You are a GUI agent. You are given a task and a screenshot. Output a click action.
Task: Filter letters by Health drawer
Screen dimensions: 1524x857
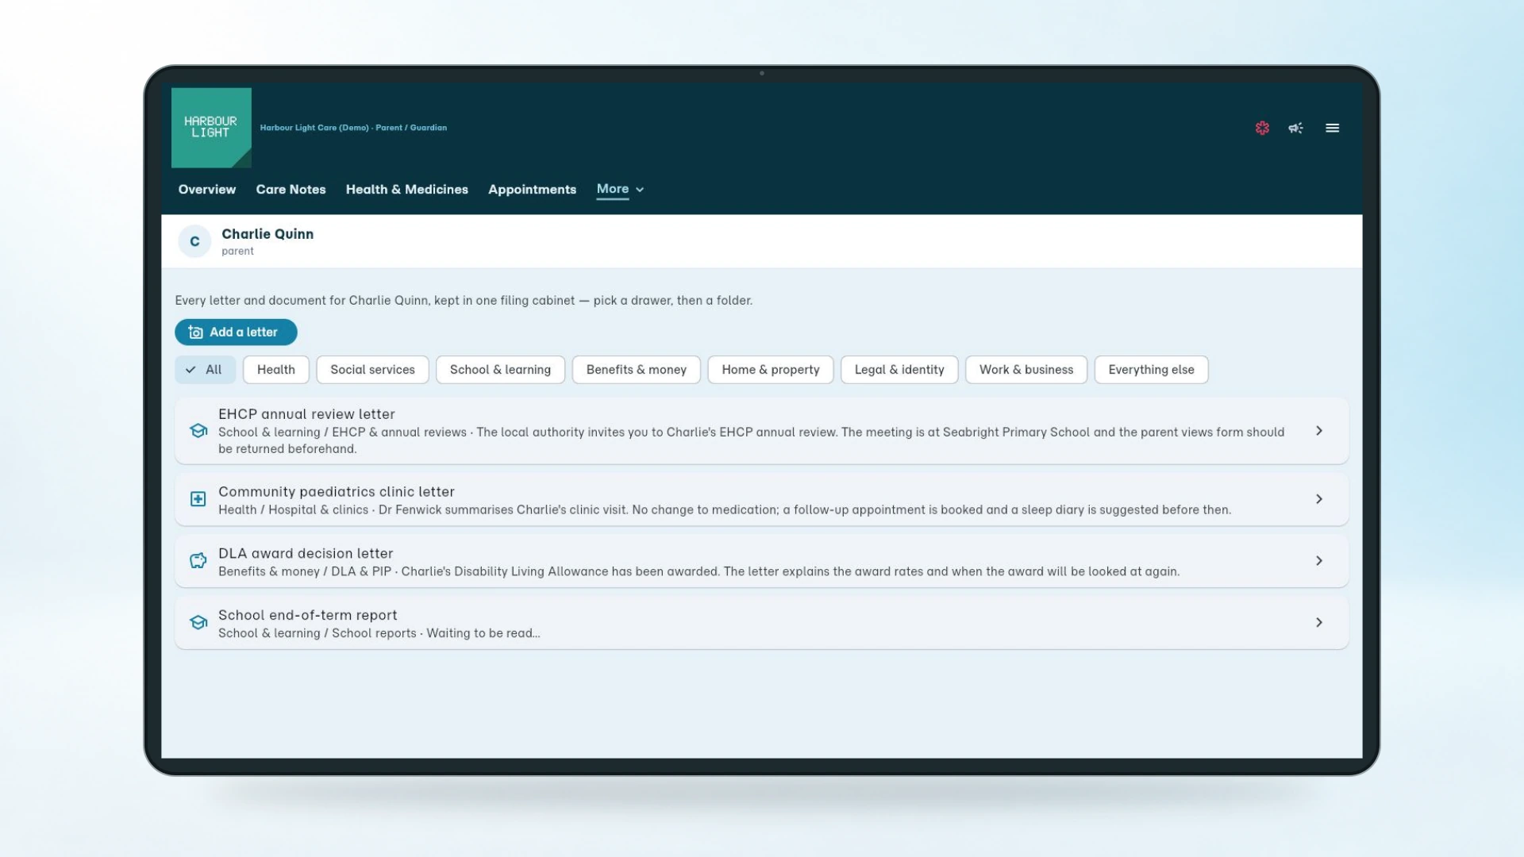(x=276, y=370)
